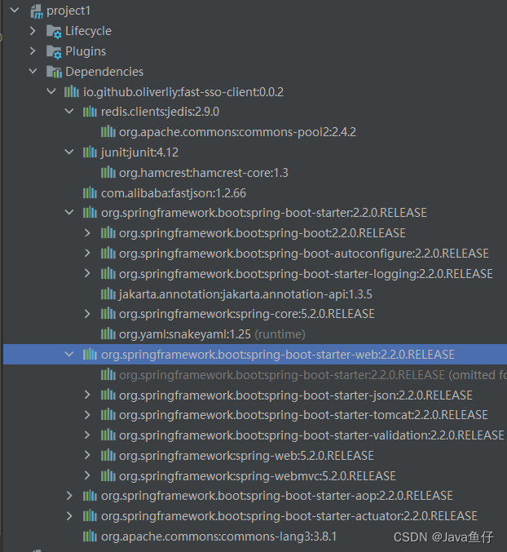Collapse the Dependencies node

click(33, 72)
